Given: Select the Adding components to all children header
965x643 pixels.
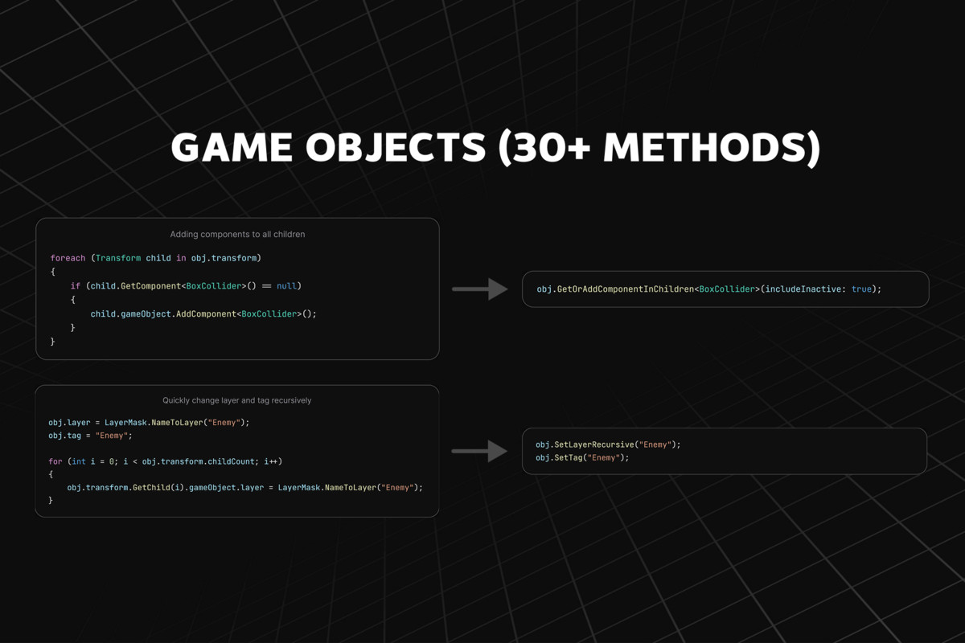Looking at the screenshot, I should pyautogui.click(x=237, y=234).
